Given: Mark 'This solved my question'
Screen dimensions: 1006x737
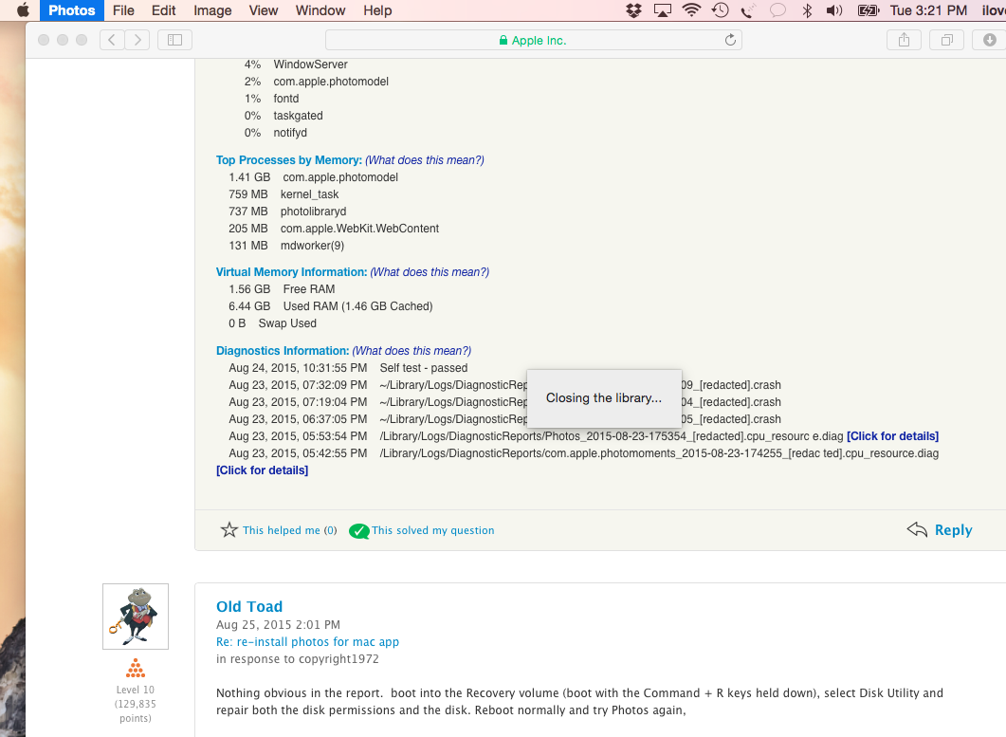Looking at the screenshot, I should click(433, 530).
